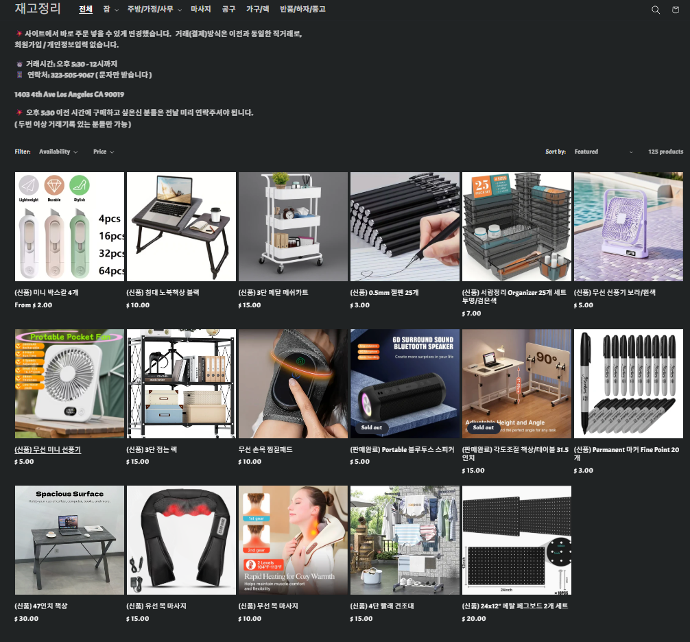Open the 반품/하자/중고 category

(302, 10)
